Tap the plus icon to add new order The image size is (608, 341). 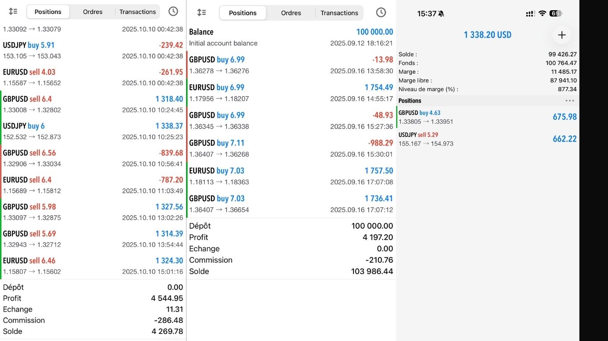[562, 35]
